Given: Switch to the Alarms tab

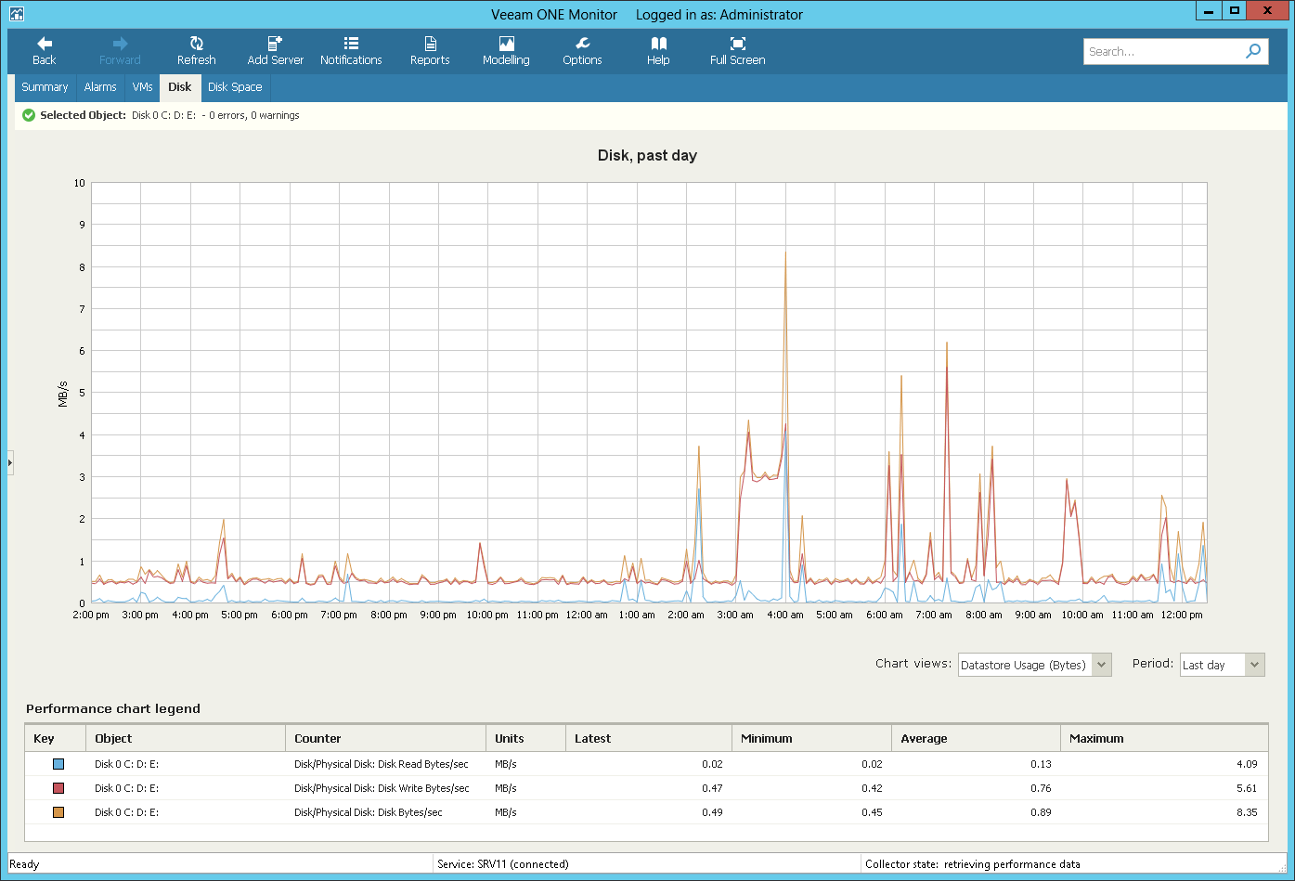Looking at the screenshot, I should pos(100,87).
